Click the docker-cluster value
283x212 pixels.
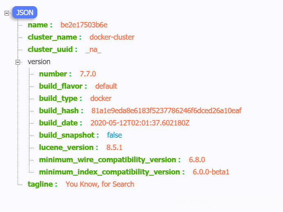112,37
